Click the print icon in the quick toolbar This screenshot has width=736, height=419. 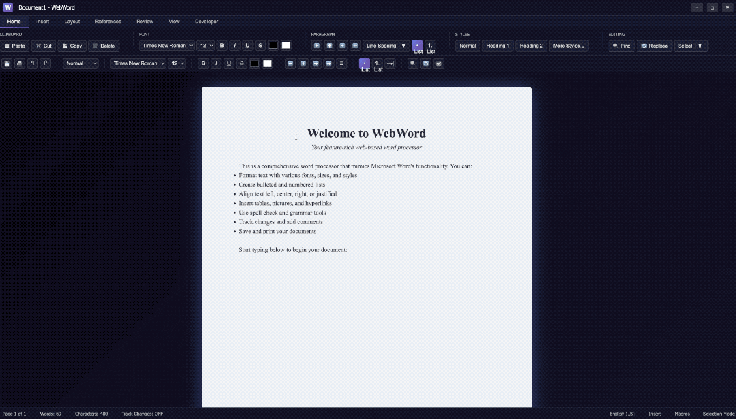click(x=20, y=63)
